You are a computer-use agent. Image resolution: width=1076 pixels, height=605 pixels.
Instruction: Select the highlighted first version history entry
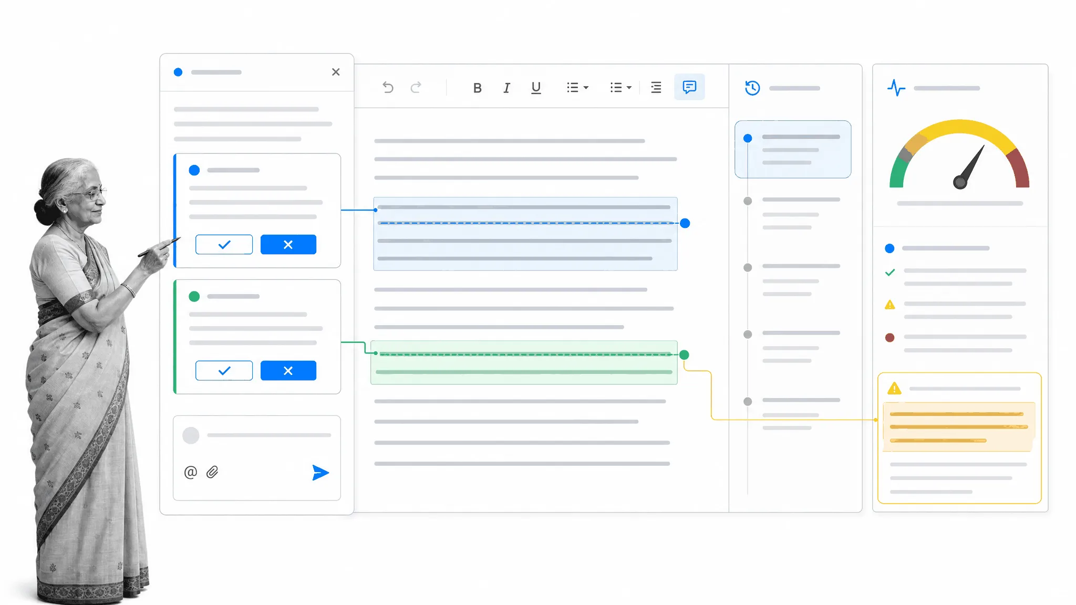click(793, 149)
